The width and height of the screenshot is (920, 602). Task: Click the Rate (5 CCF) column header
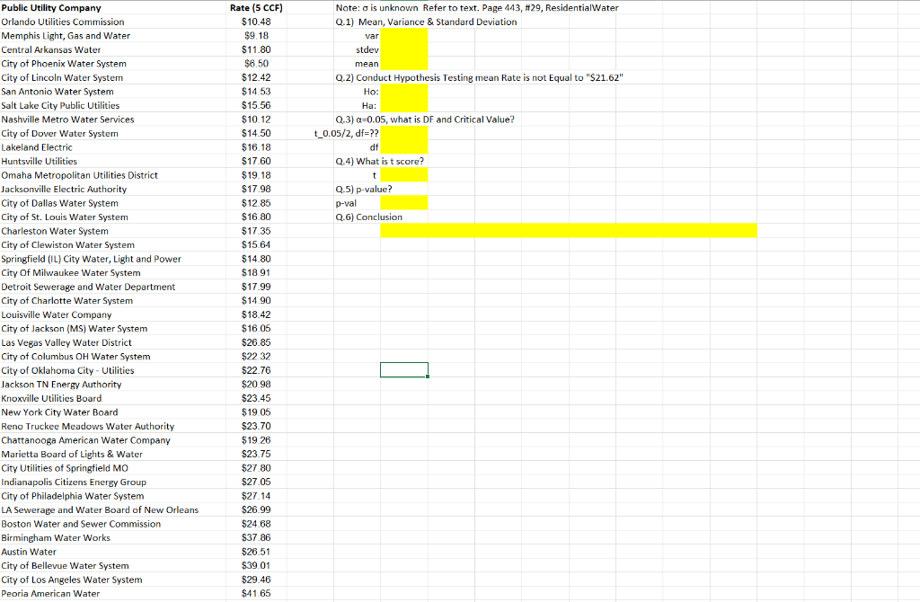(256, 8)
